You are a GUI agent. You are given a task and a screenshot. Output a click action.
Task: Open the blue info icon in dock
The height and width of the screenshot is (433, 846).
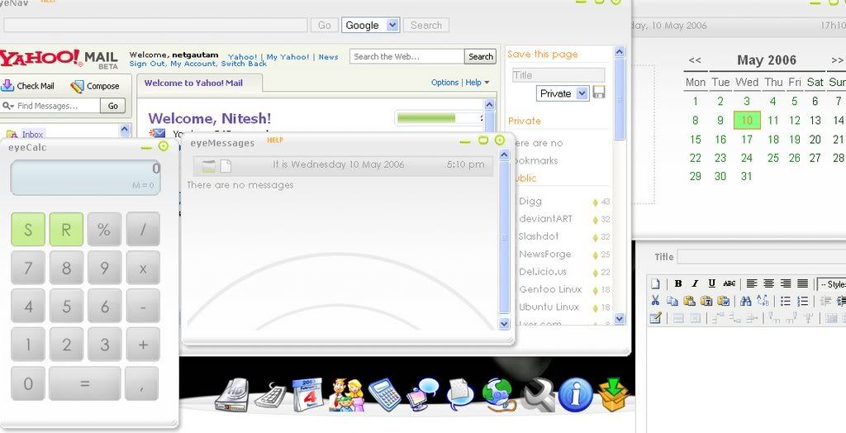tap(575, 395)
